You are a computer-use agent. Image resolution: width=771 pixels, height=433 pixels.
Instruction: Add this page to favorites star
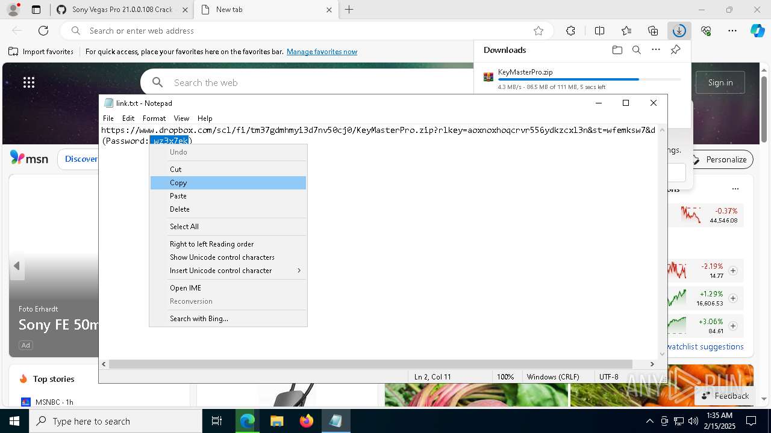[538, 31]
